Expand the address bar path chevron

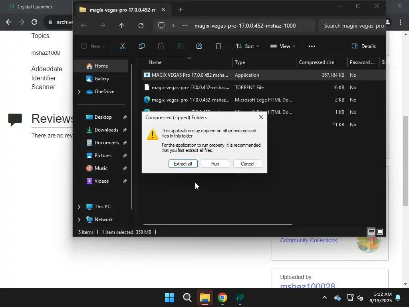[x=173, y=26]
